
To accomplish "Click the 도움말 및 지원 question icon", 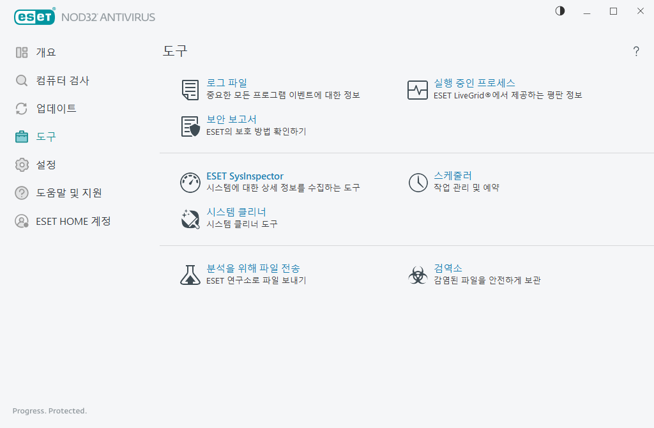I will pos(22,193).
